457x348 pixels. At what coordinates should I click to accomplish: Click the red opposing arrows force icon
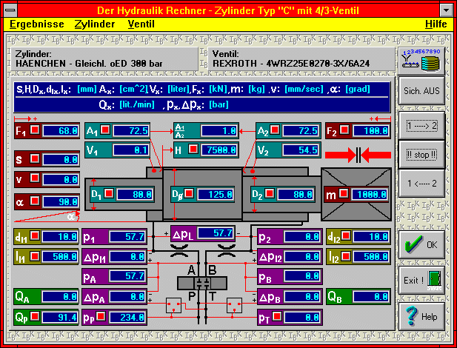point(358,155)
